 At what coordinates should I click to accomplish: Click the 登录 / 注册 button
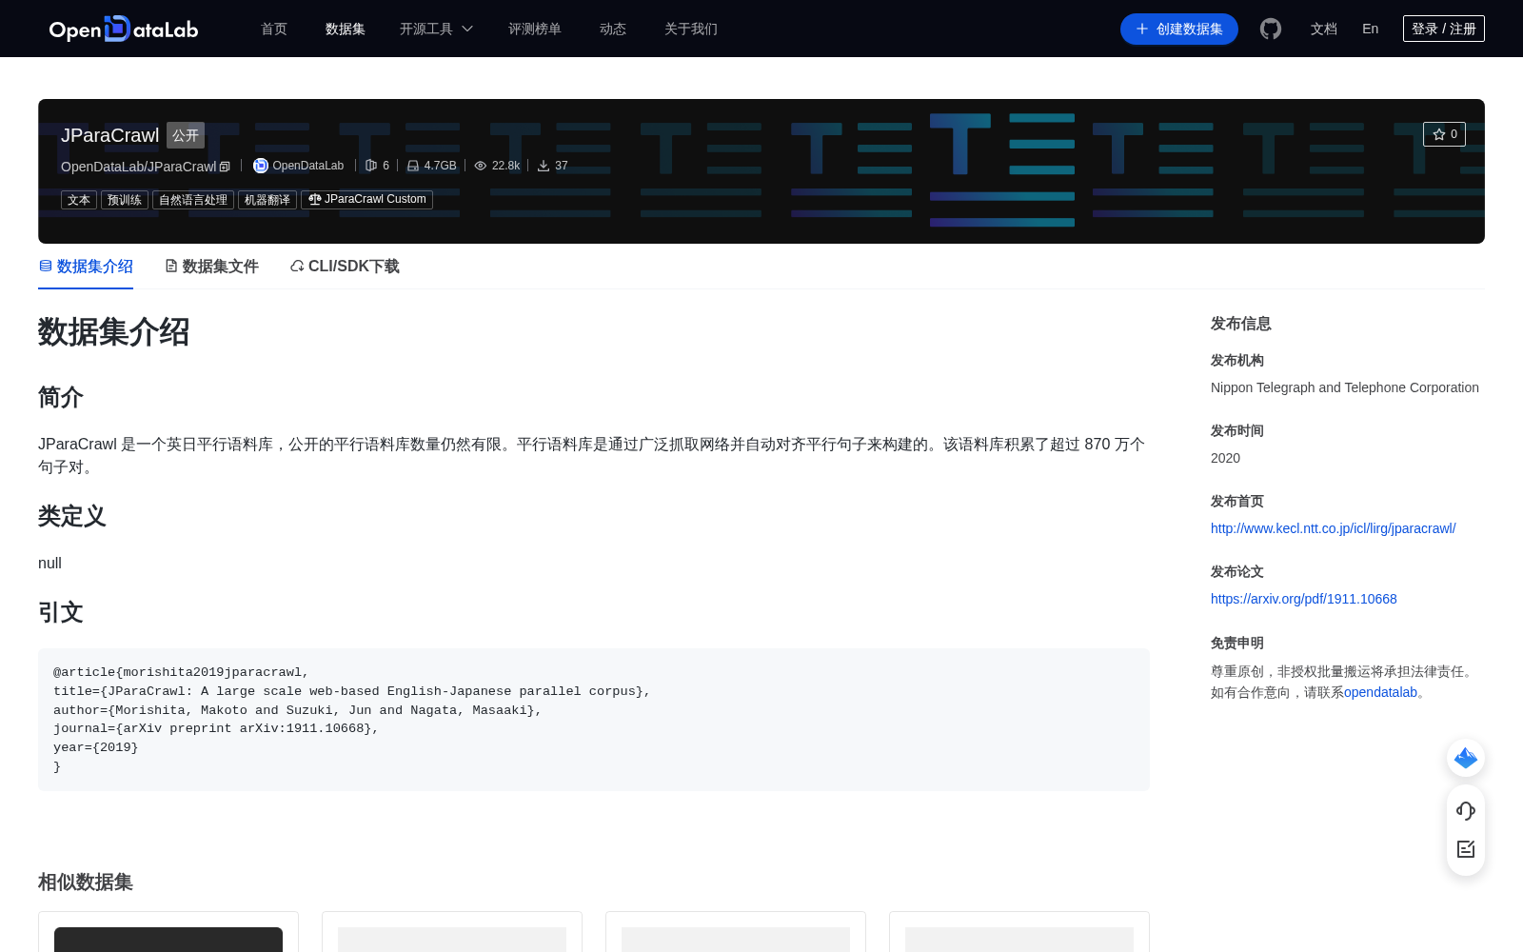[x=1444, y=29]
